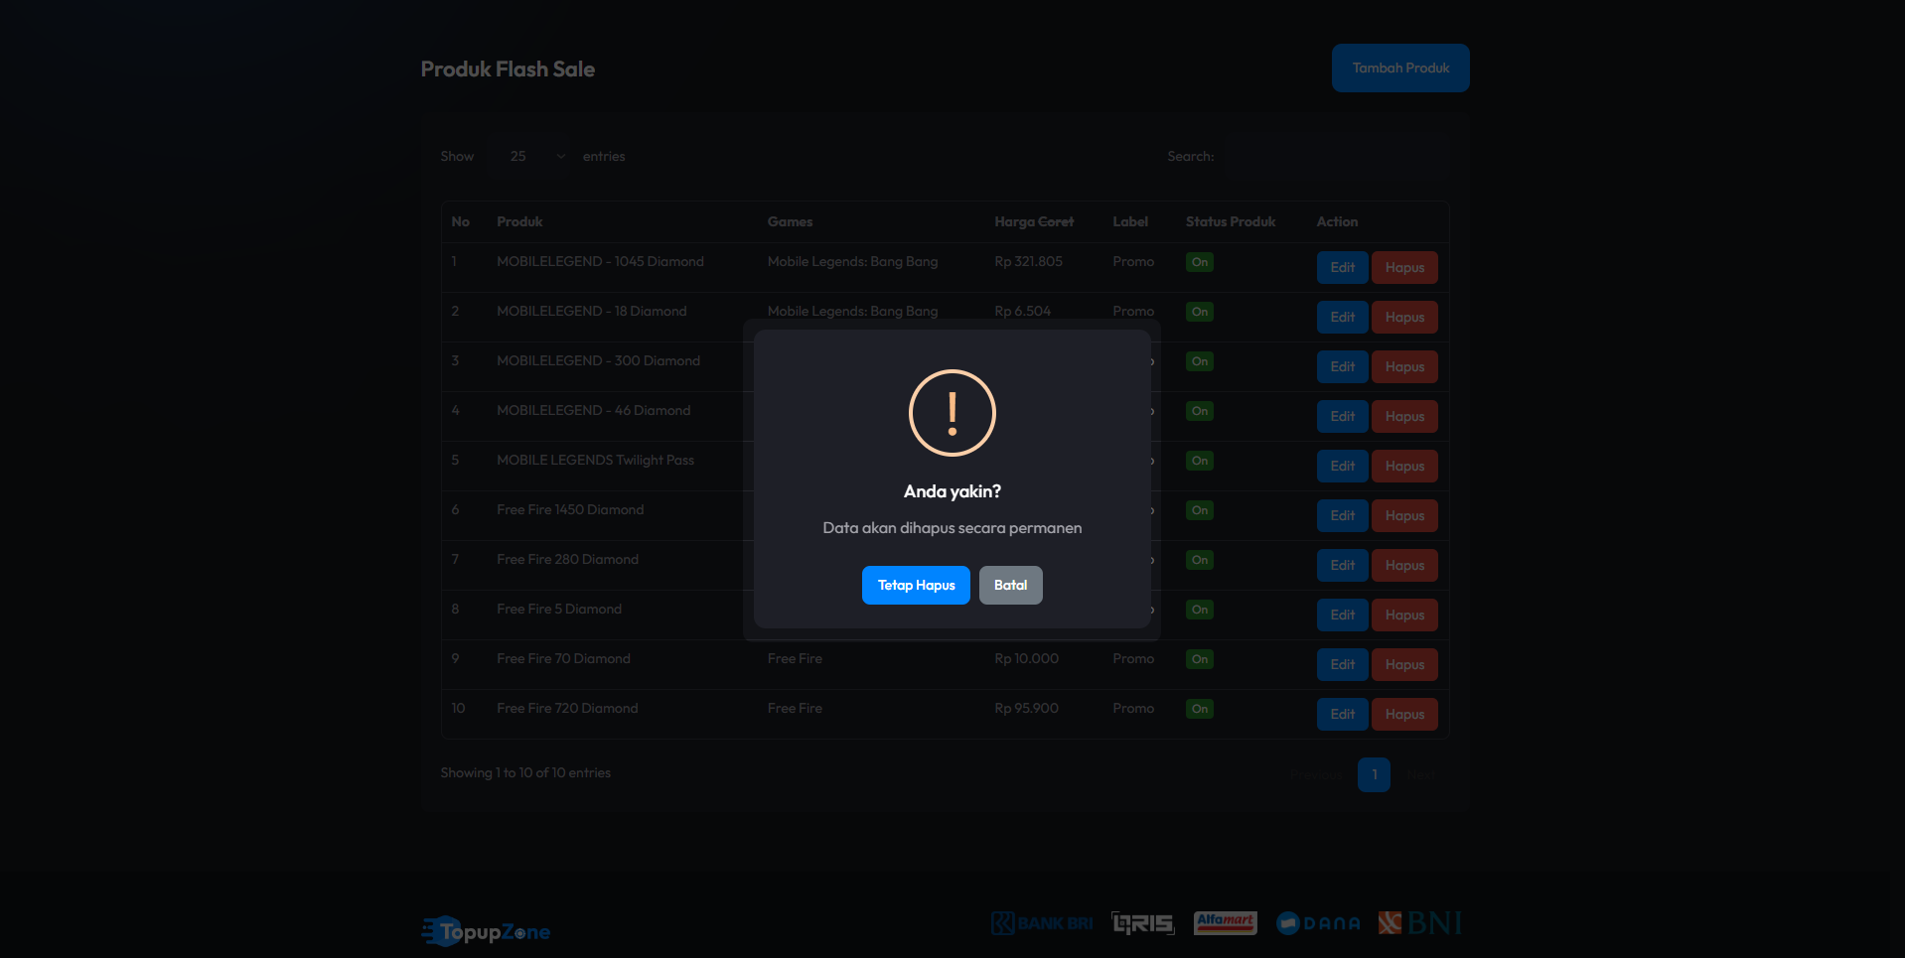Hapus the MOBILE LEGENDS Twilight Pass row
This screenshot has width=1905, height=958.
point(1404,466)
